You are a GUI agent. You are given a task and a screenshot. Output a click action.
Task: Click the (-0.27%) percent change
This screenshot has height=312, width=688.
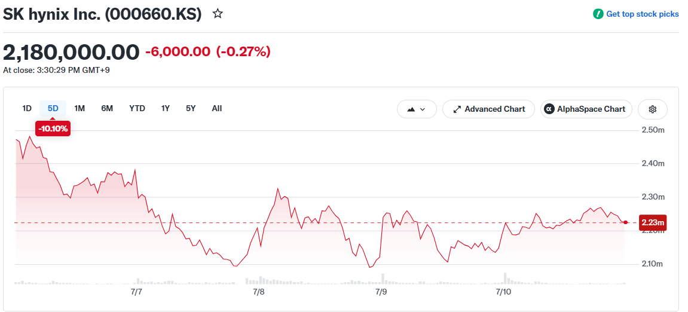click(243, 52)
